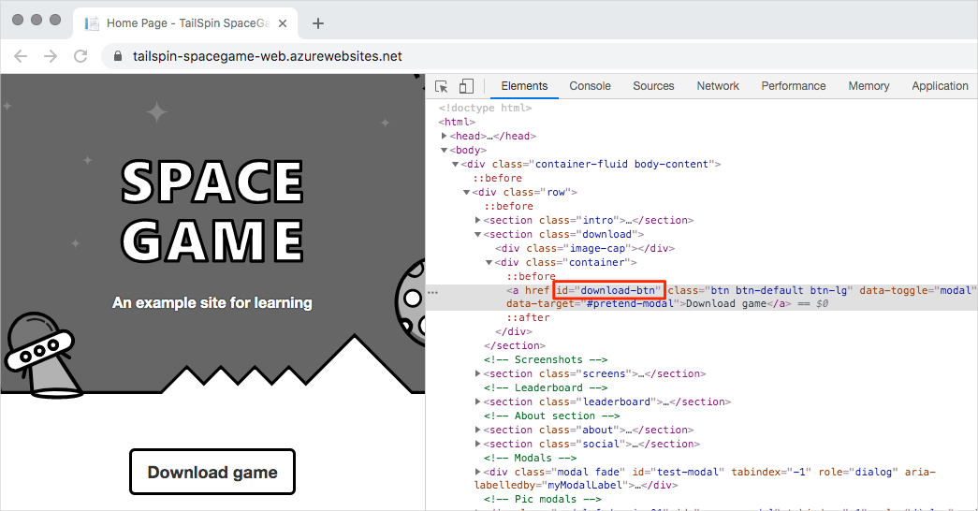Click the UFO spaceship illustration
The height and width of the screenshot is (511, 978).
tap(42, 355)
